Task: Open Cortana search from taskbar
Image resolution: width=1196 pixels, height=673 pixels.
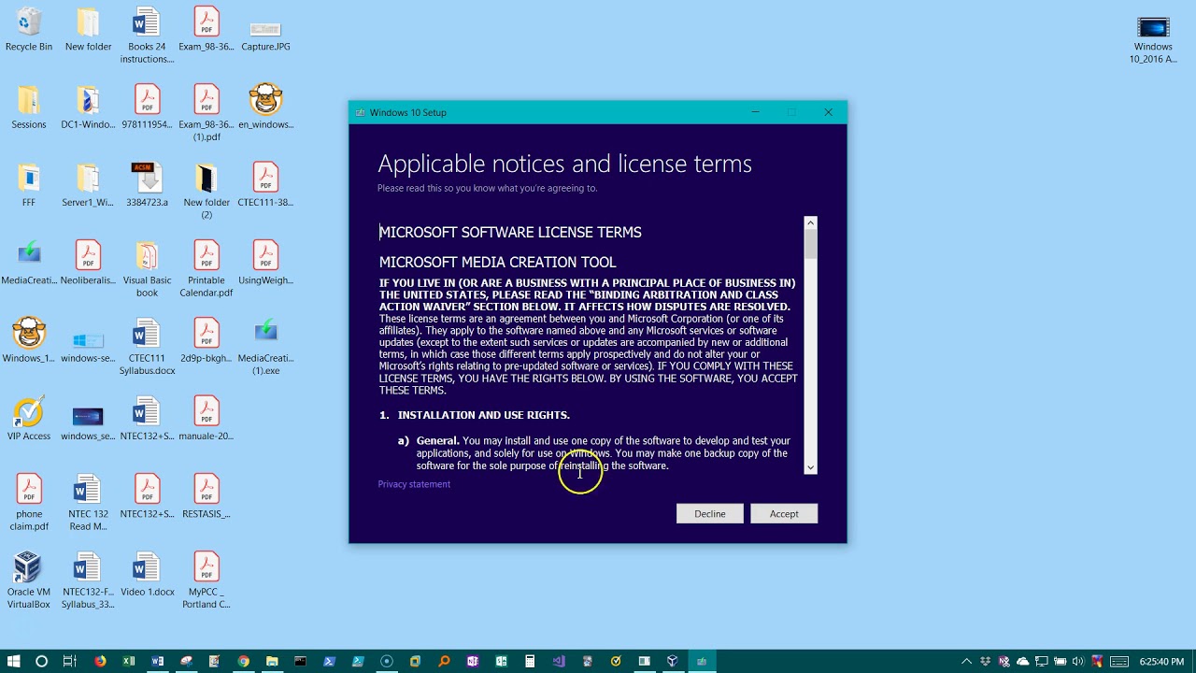Action: (41, 661)
